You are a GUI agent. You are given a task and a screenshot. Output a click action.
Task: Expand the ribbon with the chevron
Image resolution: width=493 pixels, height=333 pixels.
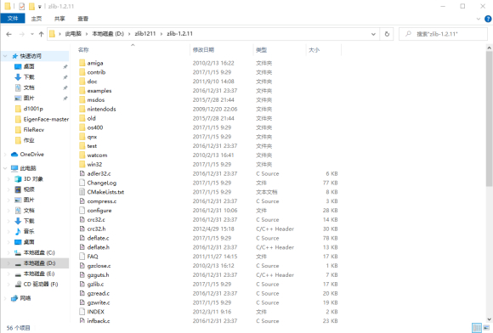point(478,19)
